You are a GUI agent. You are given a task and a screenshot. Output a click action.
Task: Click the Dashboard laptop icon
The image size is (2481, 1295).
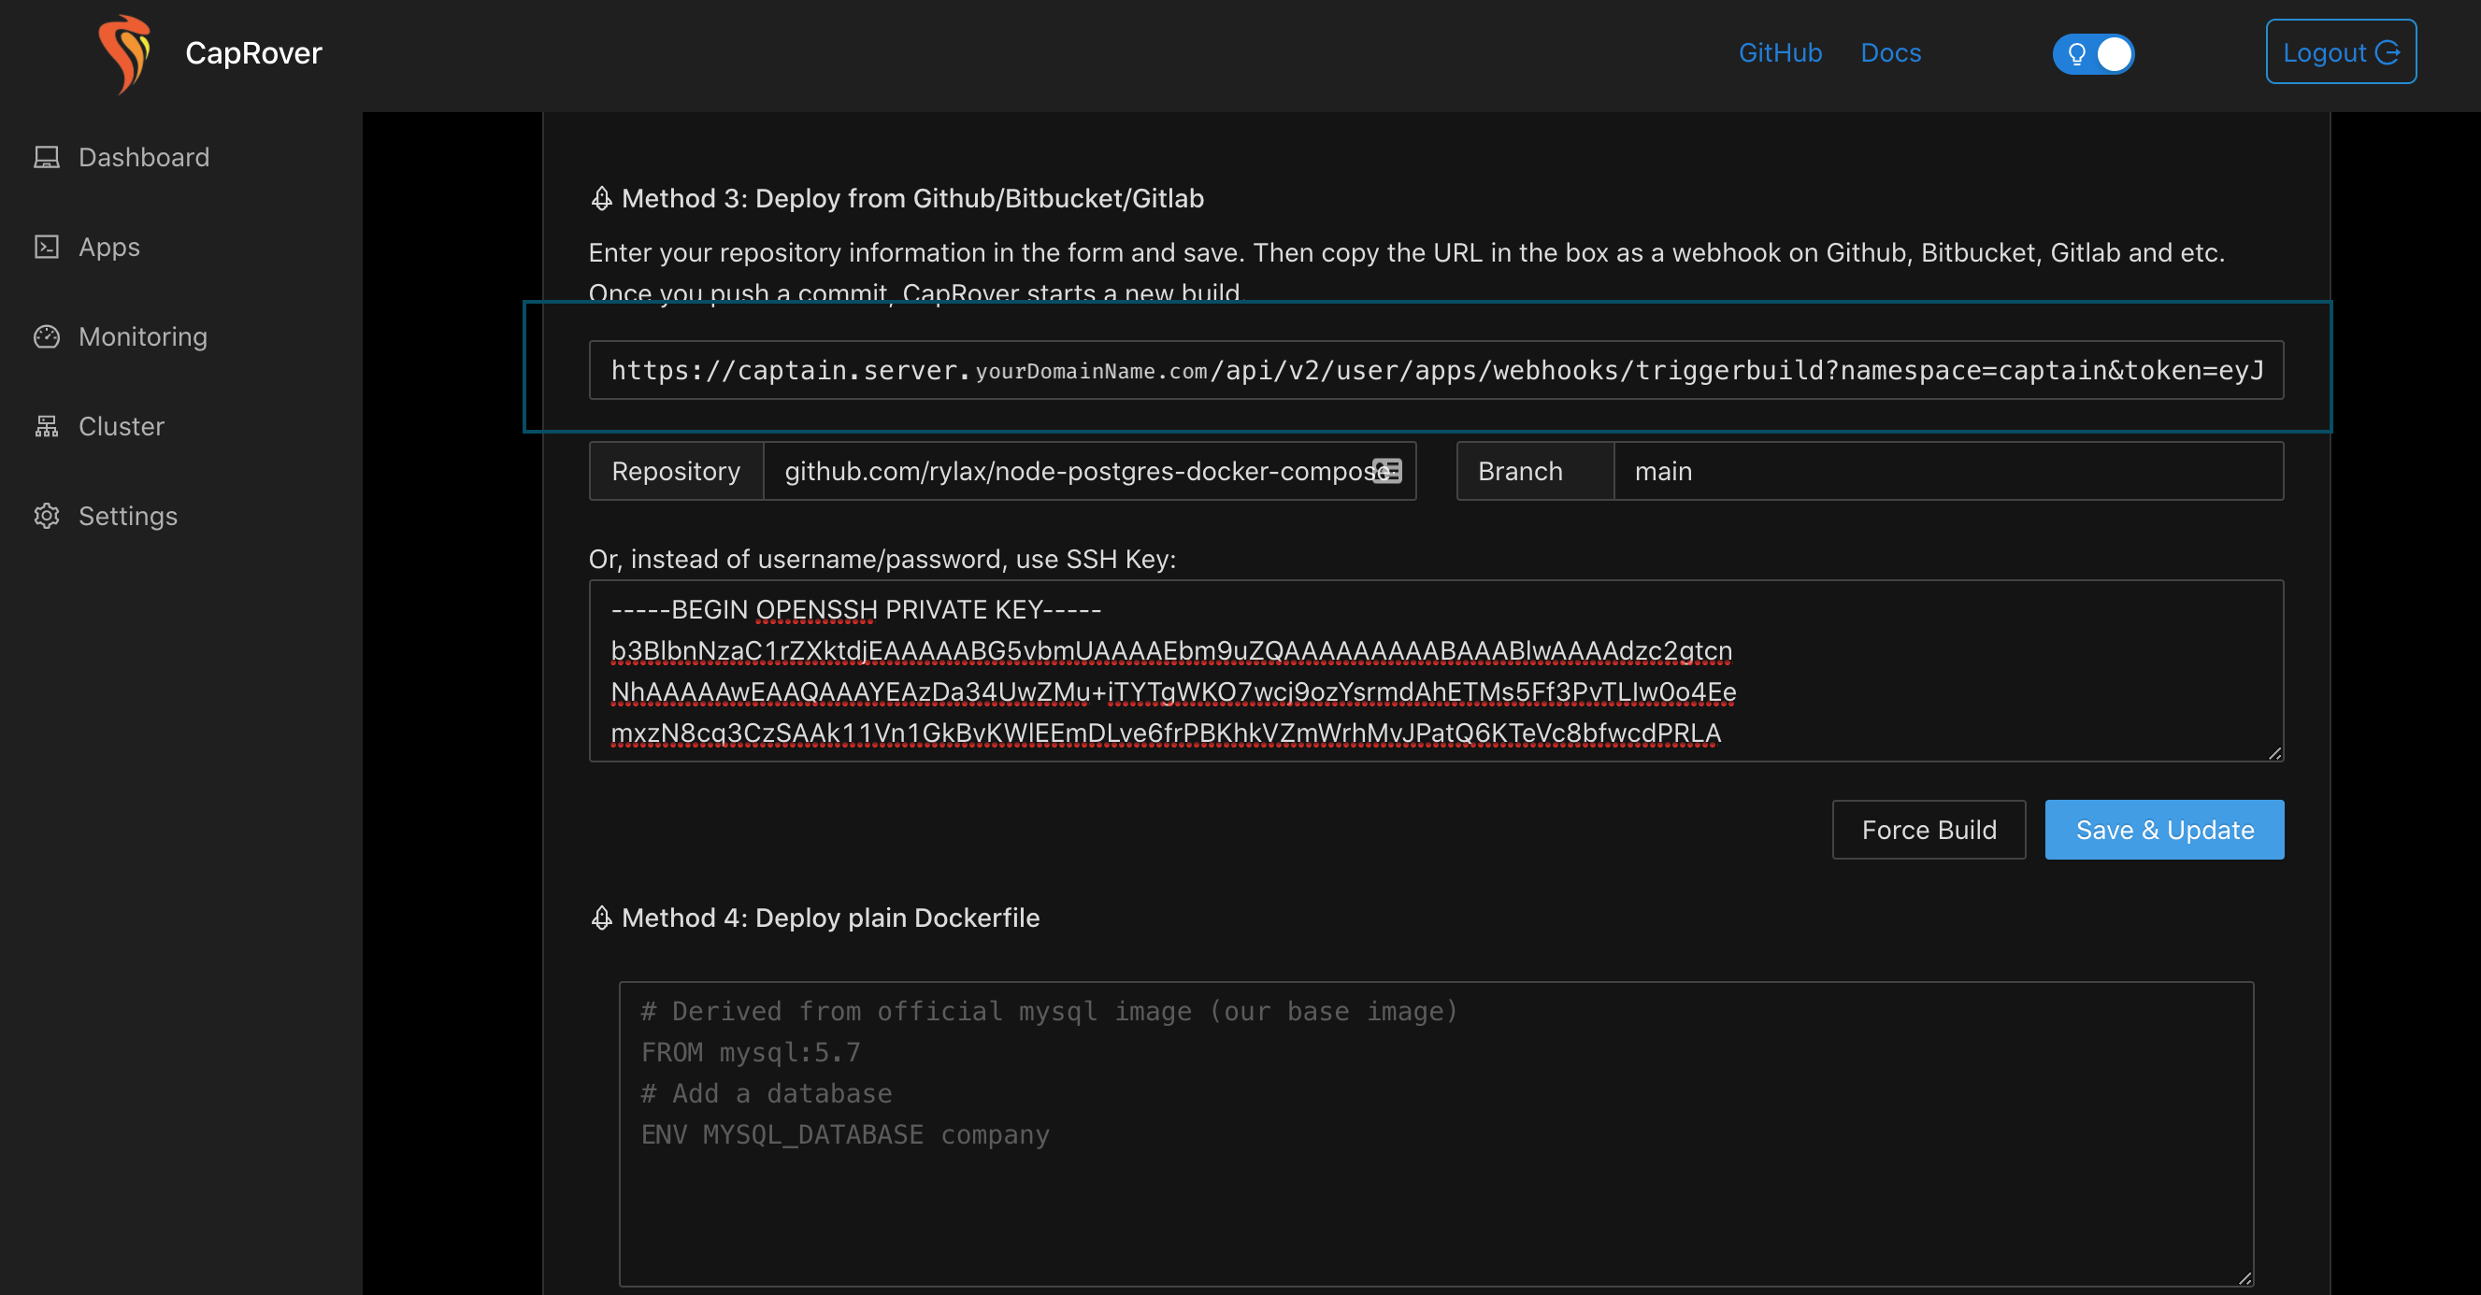pos(46,157)
